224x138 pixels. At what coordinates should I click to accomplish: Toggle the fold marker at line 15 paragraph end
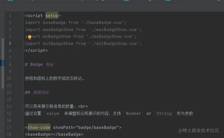tap(23, 113)
